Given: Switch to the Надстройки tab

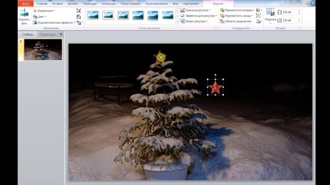Looking at the screenshot, I should (191, 4).
